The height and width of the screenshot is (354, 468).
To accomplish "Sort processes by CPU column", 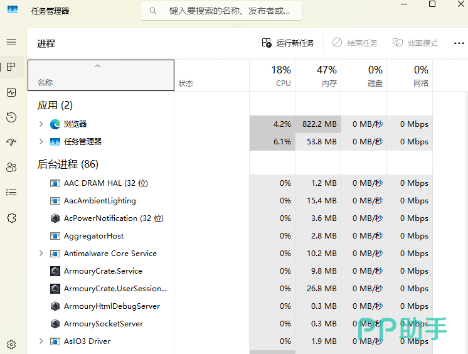I will (272, 75).
